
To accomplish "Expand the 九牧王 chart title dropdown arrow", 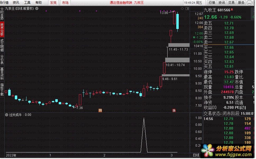I will pos(37,8).
